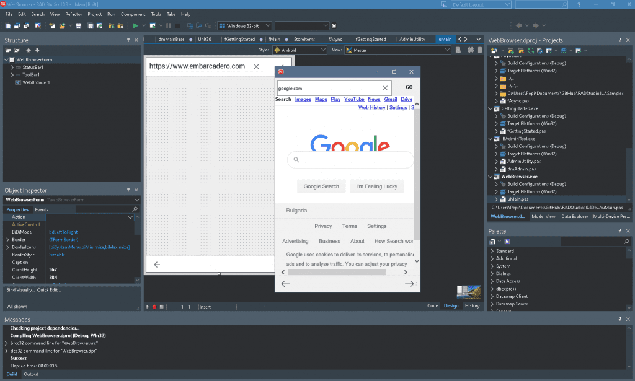The height and width of the screenshot is (381, 635).
Task: Click the Open Project folder icon in toolbar
Action: click(62, 26)
